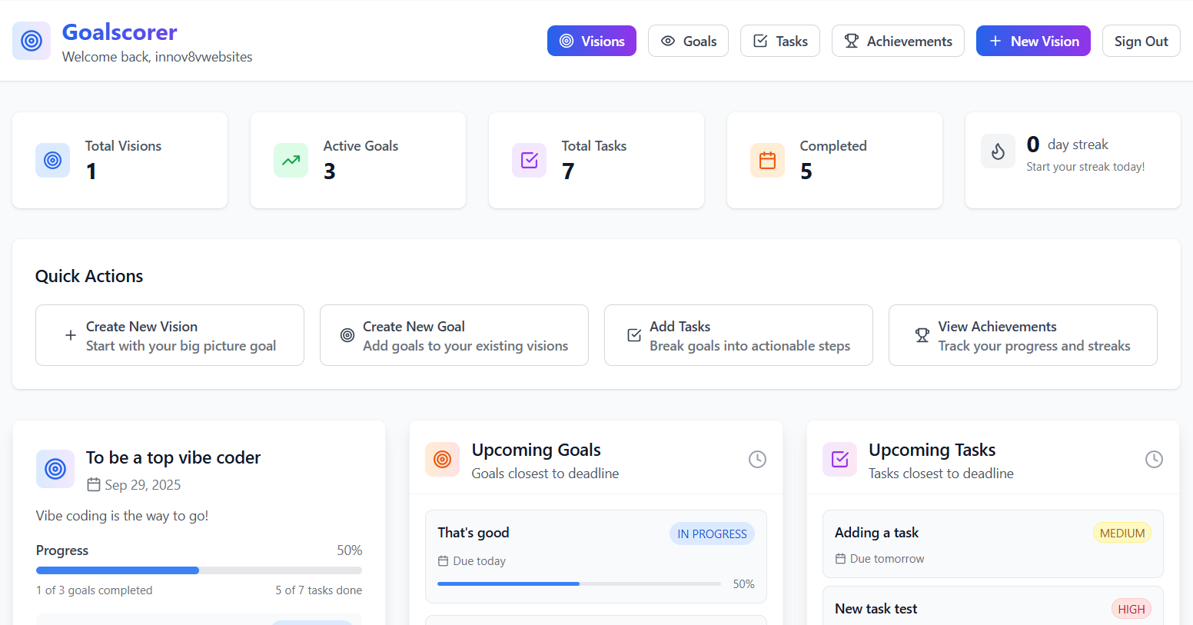Click the To be a top vibe coder title
Screen dimensions: 1193x625
point(173,457)
